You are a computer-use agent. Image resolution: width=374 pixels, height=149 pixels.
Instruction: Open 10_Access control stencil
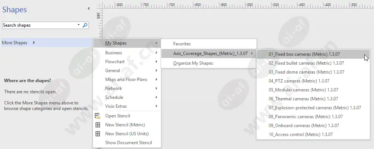coord(313,135)
